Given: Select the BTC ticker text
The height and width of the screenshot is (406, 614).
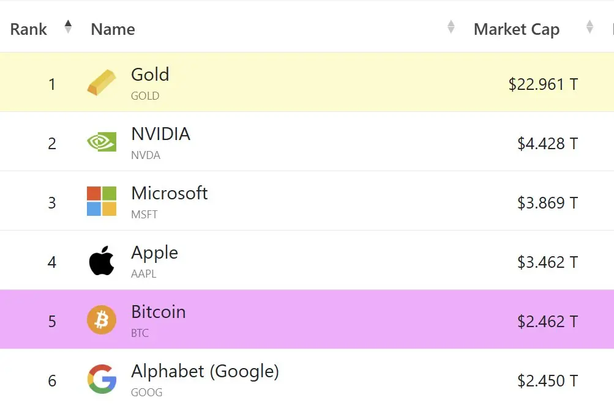Looking at the screenshot, I should tap(140, 333).
